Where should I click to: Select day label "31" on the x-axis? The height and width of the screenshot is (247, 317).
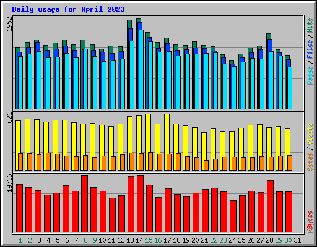pos(297,240)
